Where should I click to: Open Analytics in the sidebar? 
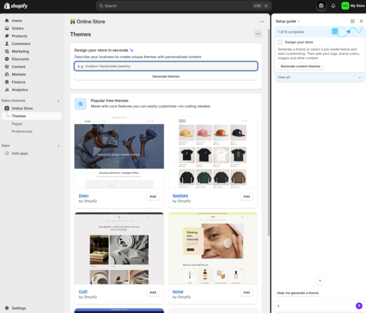[19, 90]
